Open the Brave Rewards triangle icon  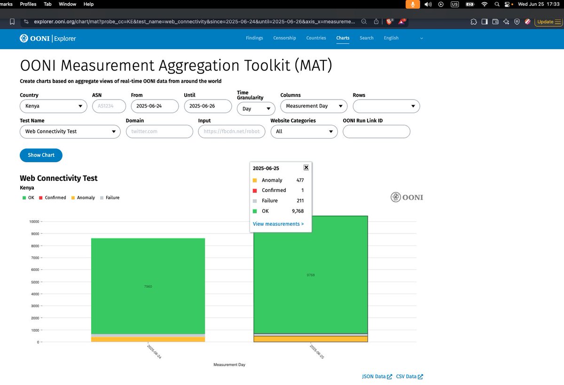[402, 22]
